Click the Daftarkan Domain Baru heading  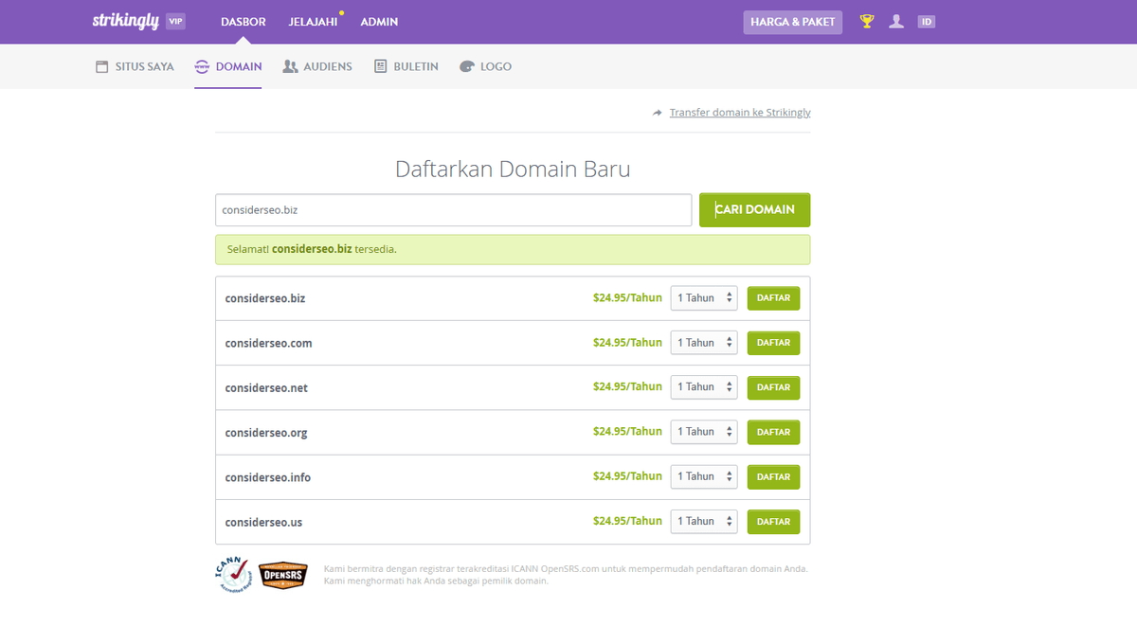513,170
